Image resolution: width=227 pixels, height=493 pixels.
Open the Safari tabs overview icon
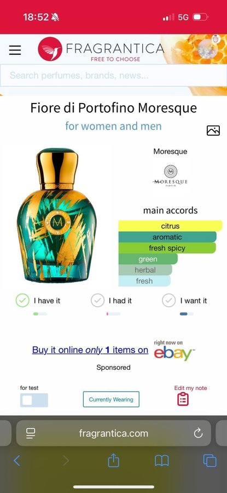[x=209, y=461]
